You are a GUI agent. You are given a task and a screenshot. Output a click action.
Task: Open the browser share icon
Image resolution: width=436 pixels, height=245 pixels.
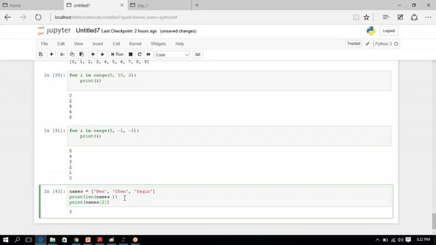pyautogui.click(x=414, y=17)
